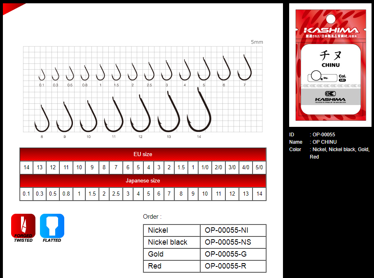Select EU size 5/0 cell
The height and width of the screenshot is (278, 374).
pyautogui.click(x=259, y=168)
